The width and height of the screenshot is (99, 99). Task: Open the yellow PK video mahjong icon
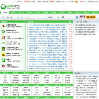click(x=3, y=54)
